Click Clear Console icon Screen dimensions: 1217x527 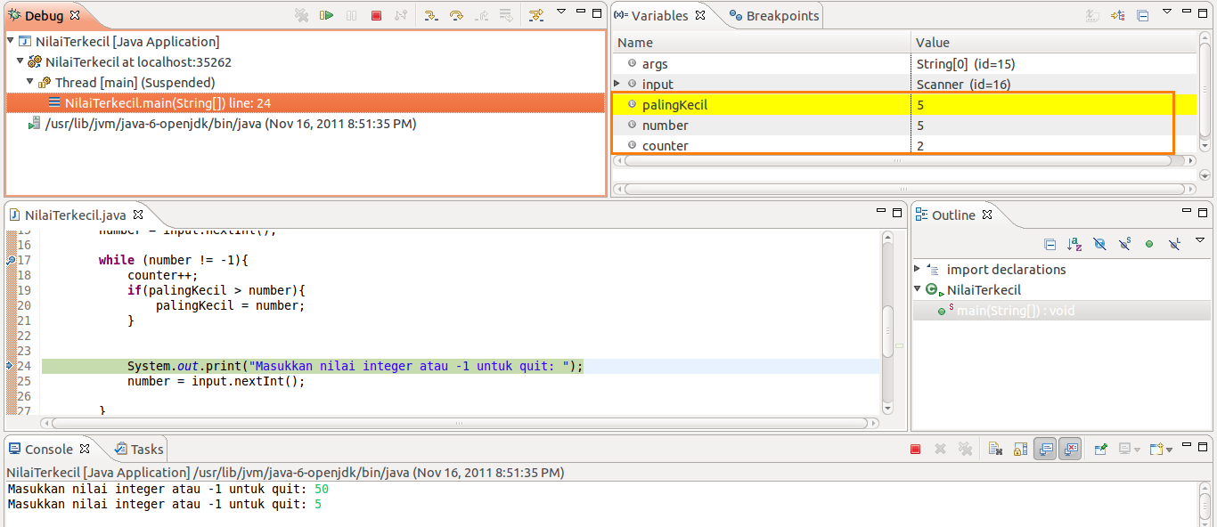click(996, 450)
